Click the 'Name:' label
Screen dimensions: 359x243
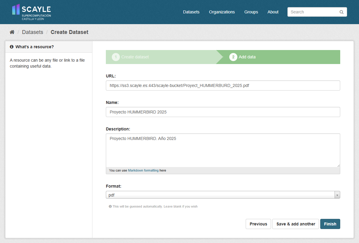(x=112, y=102)
